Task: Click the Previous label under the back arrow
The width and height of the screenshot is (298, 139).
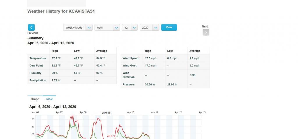Action: 33,33
